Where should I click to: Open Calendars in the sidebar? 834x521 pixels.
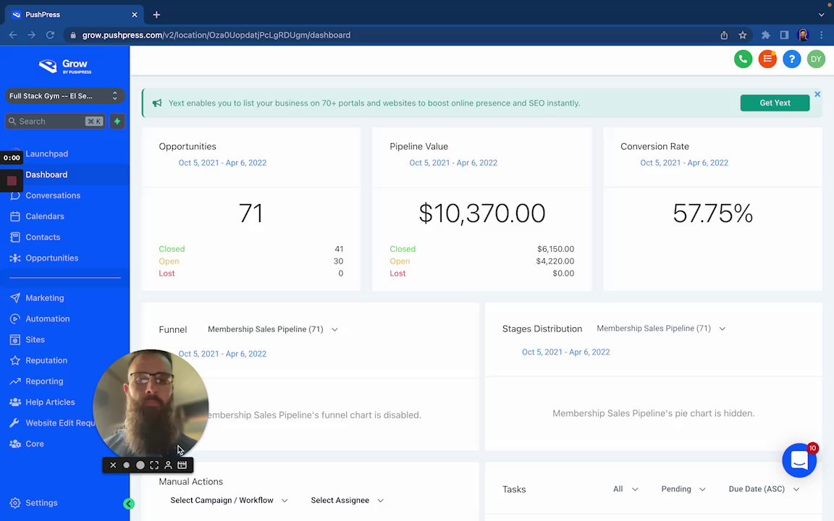point(45,216)
